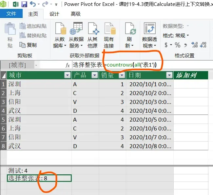Screen dimensions: 213x195
Task: Click the date cell 2020/10/3
Action: click(150, 102)
